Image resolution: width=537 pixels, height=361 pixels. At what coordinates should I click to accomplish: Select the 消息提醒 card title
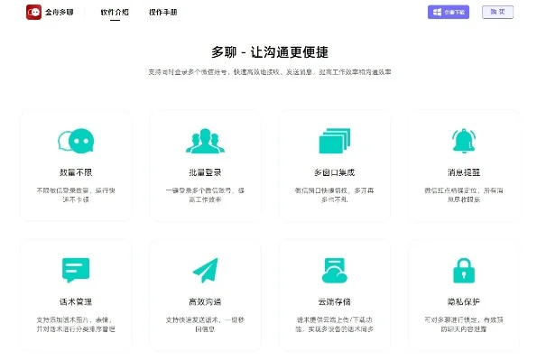pyautogui.click(x=464, y=172)
